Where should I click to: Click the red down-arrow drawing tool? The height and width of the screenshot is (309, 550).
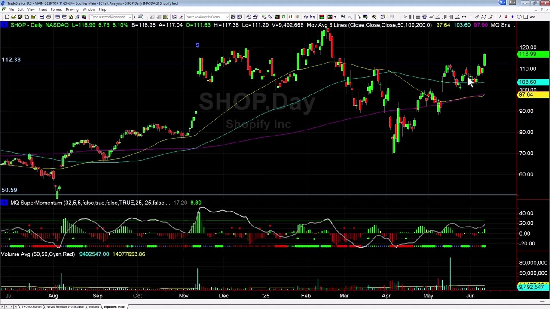506,17
